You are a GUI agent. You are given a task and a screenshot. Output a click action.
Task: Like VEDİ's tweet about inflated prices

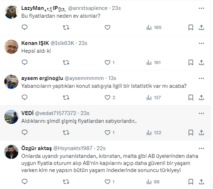pyautogui.click(x=107, y=132)
